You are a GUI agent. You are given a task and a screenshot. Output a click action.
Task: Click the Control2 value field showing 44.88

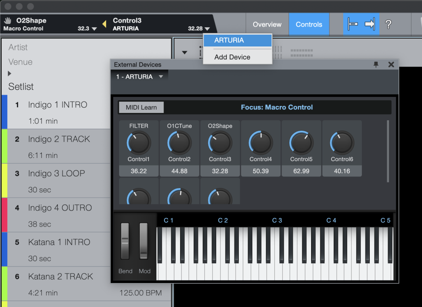click(179, 171)
